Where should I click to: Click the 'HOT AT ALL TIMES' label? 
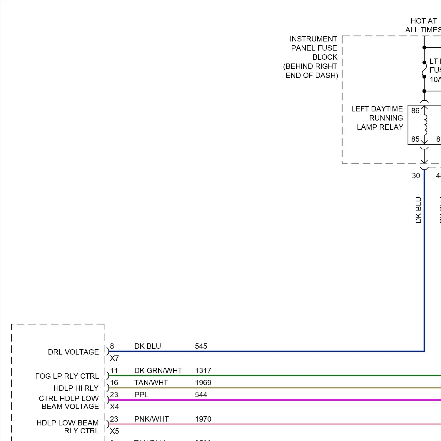point(423,25)
